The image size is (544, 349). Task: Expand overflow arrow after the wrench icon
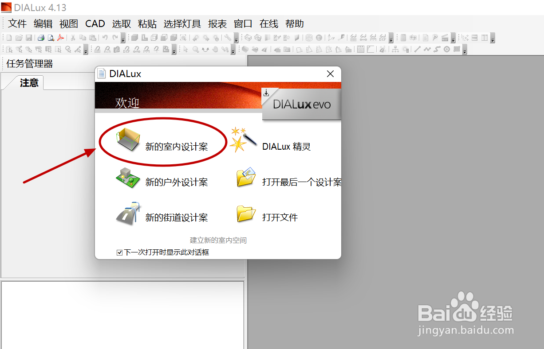pyautogui.click(x=237, y=38)
